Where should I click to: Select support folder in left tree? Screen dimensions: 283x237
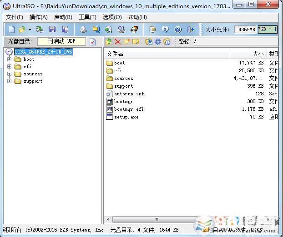pyautogui.click(x=33, y=81)
